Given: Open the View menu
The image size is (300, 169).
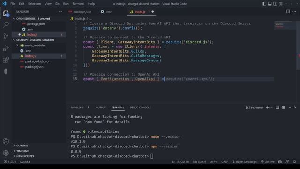Looking at the screenshot, I should 48,4.
